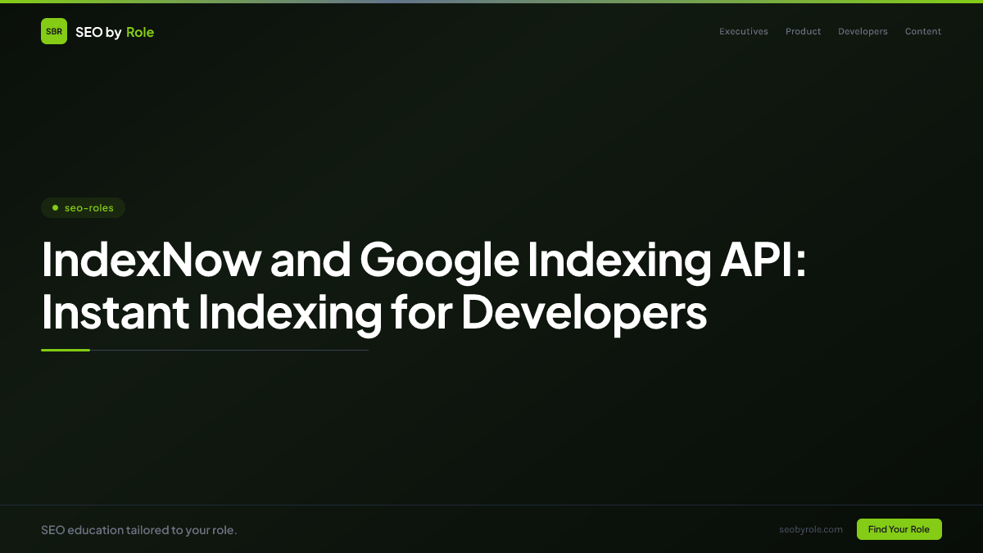The image size is (983, 553).
Task: Click the Find Your Role button
Action: 899,529
